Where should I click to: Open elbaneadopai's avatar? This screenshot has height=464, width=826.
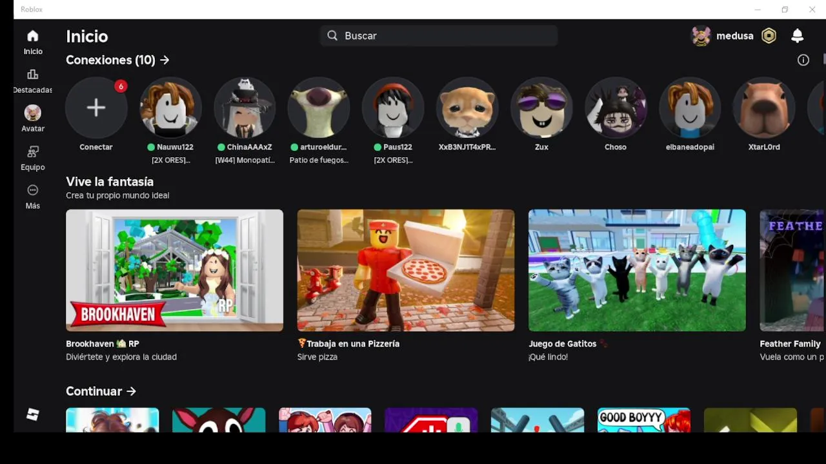[690, 108]
